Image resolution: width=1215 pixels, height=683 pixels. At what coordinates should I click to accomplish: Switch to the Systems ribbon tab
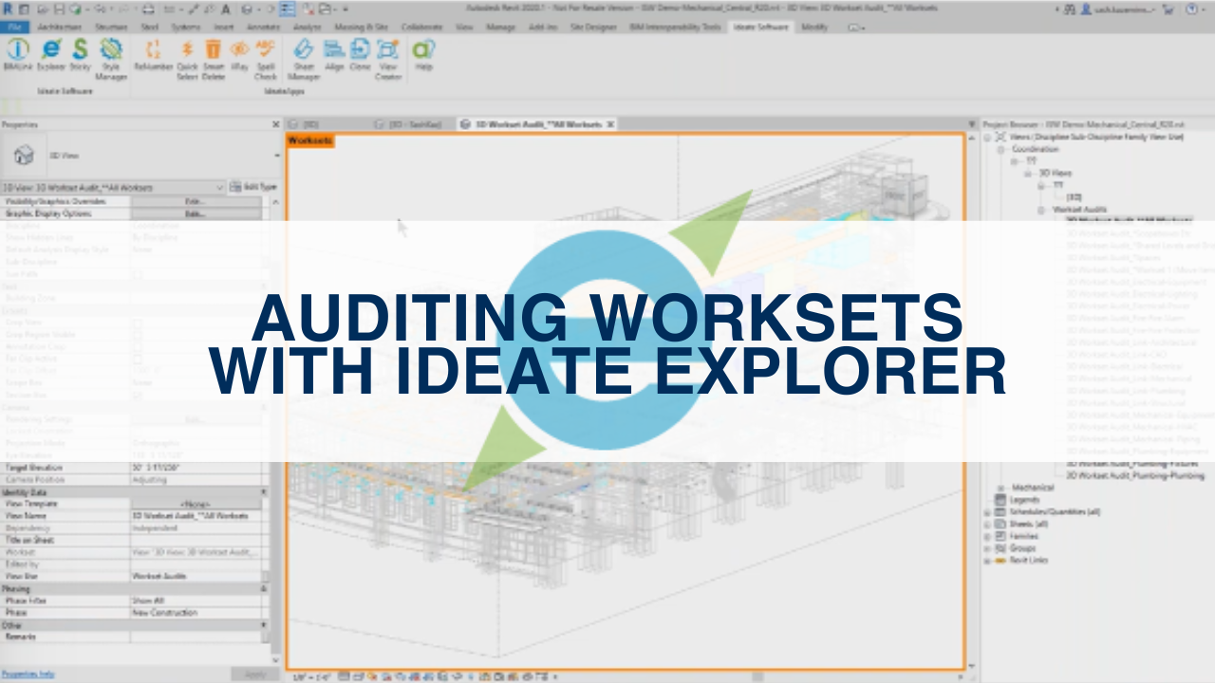(186, 27)
